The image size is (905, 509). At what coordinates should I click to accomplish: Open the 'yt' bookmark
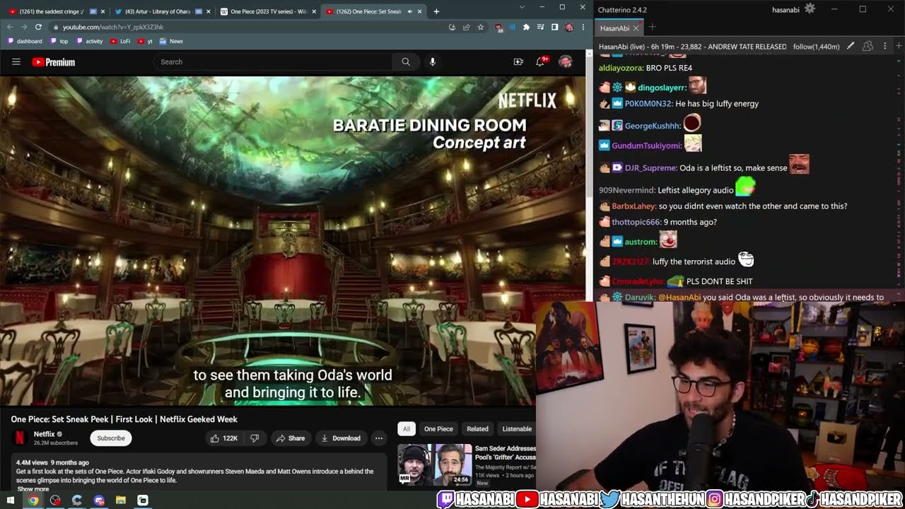[145, 41]
